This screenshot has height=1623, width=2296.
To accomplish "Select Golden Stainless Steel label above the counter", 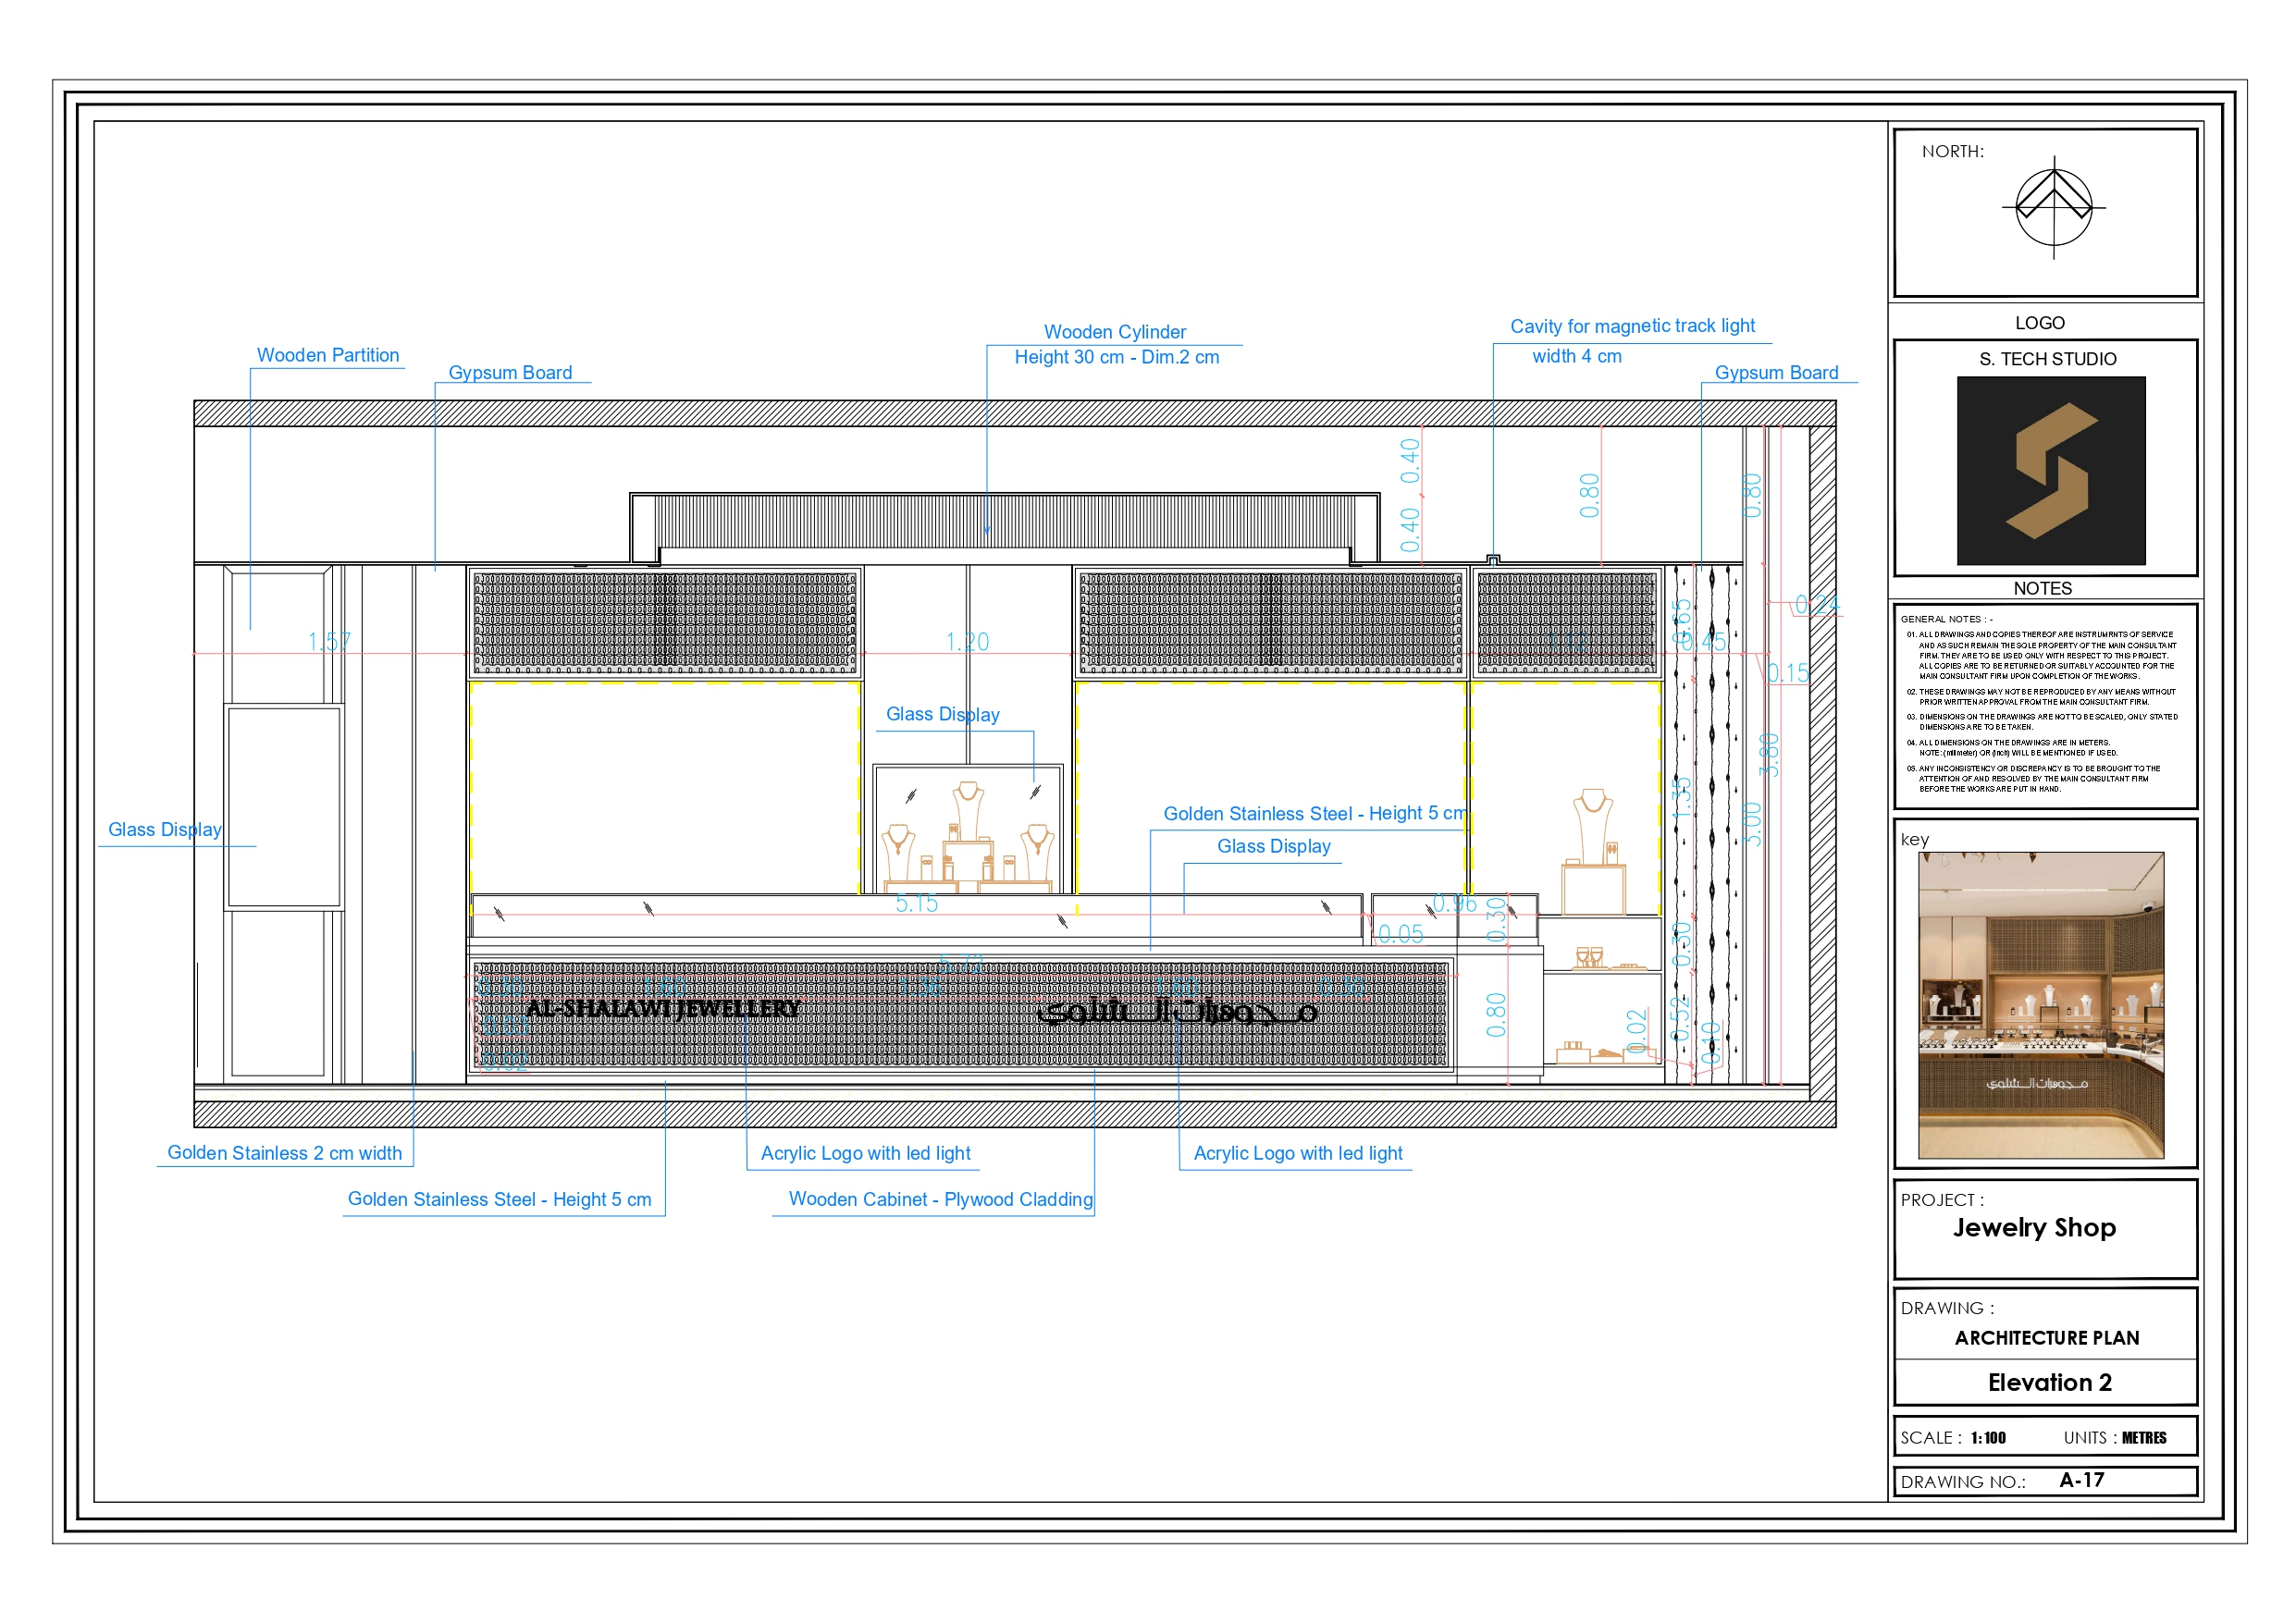I will pyautogui.click(x=1314, y=813).
